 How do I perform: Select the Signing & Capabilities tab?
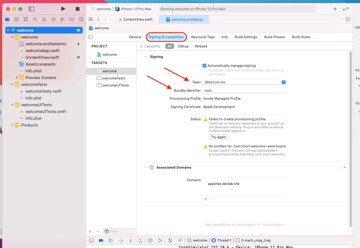click(166, 37)
